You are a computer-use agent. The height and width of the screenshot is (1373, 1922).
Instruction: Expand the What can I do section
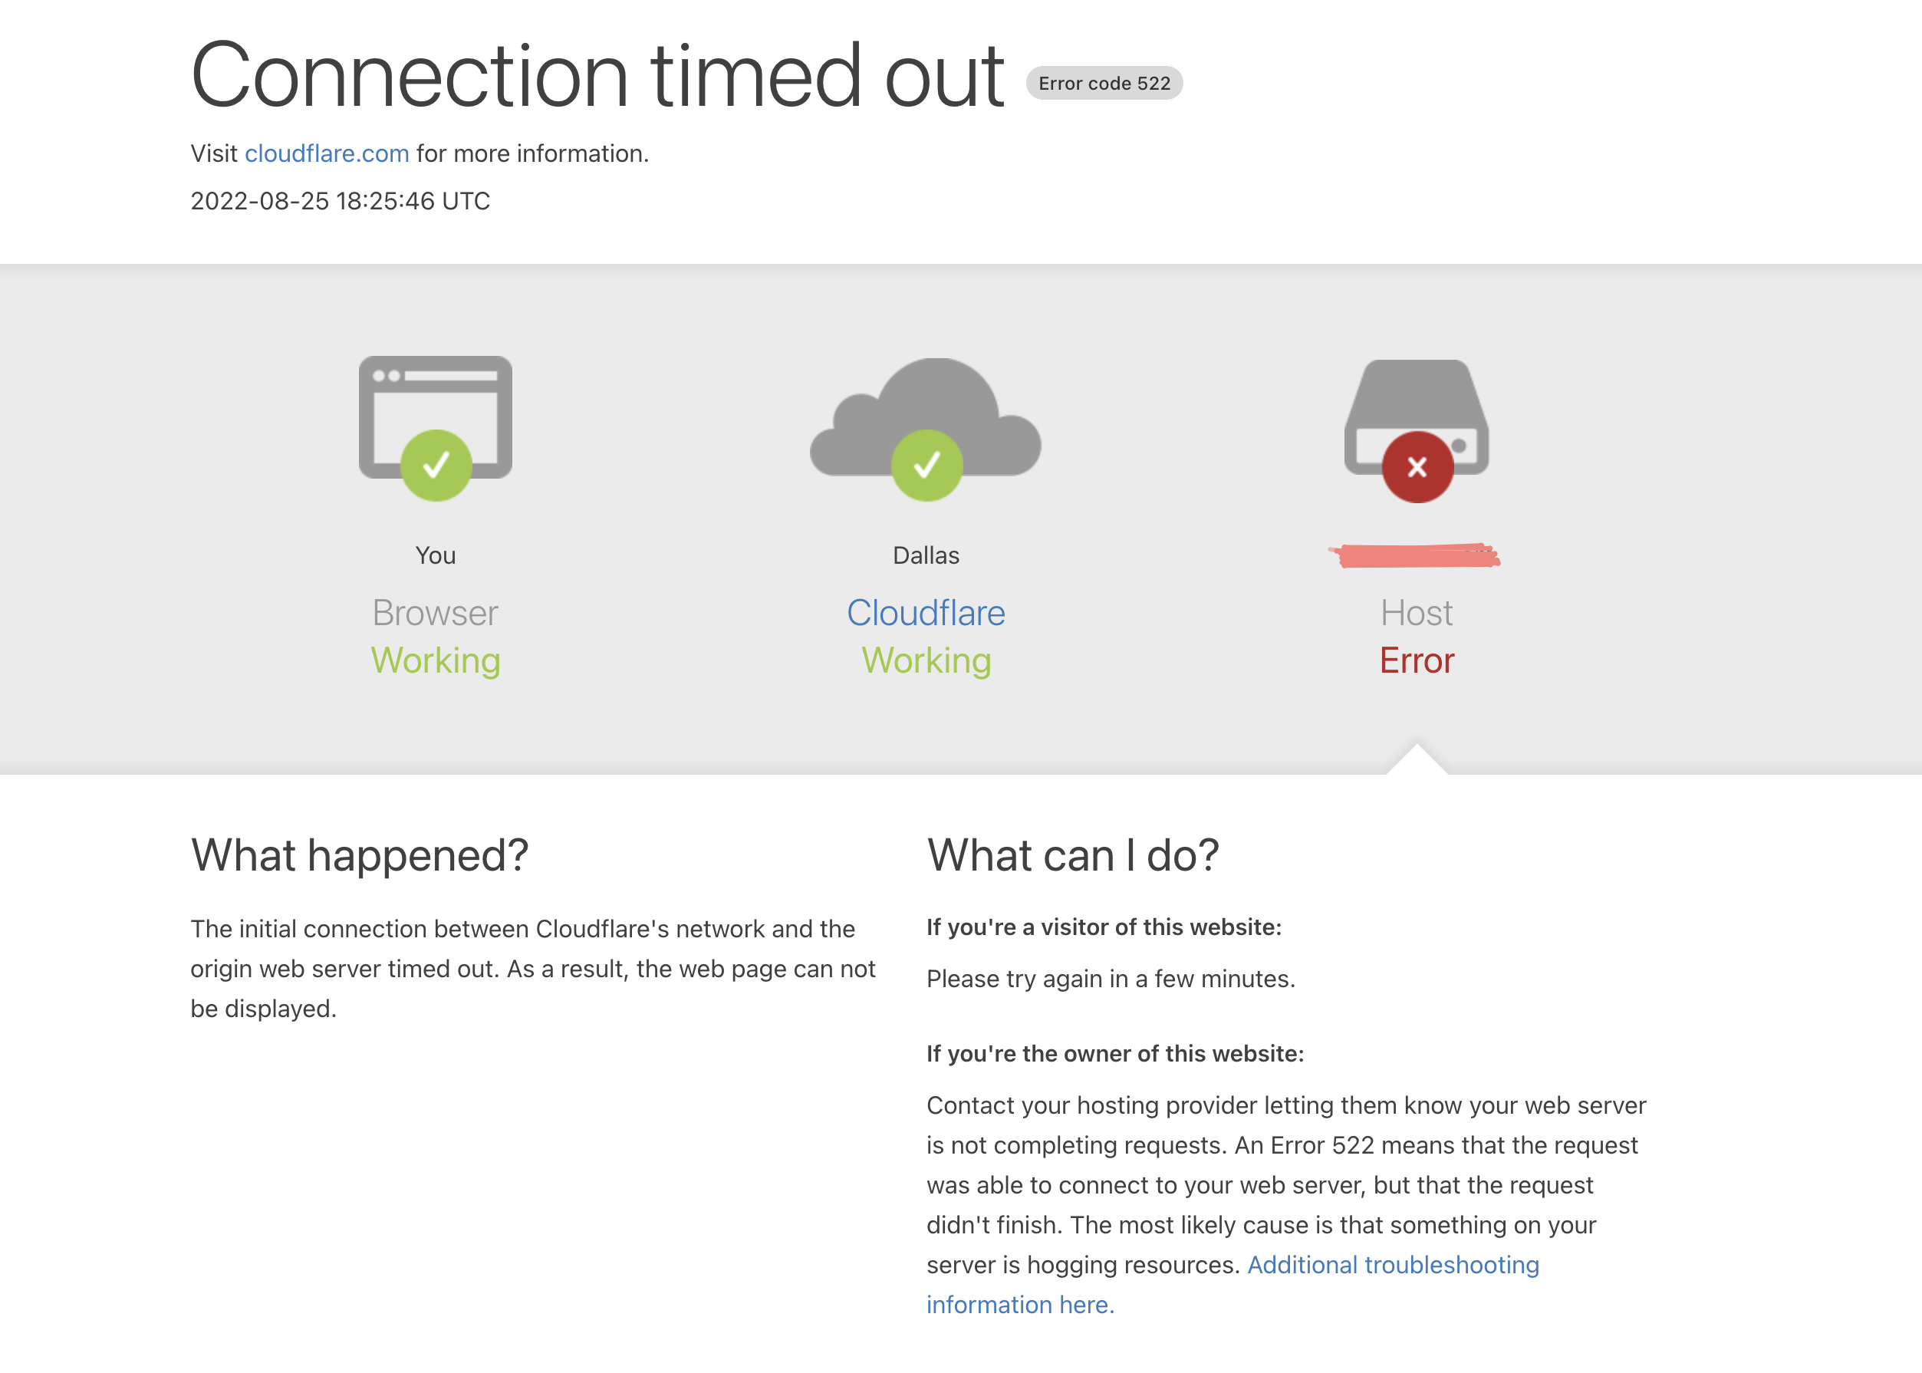tap(1074, 853)
